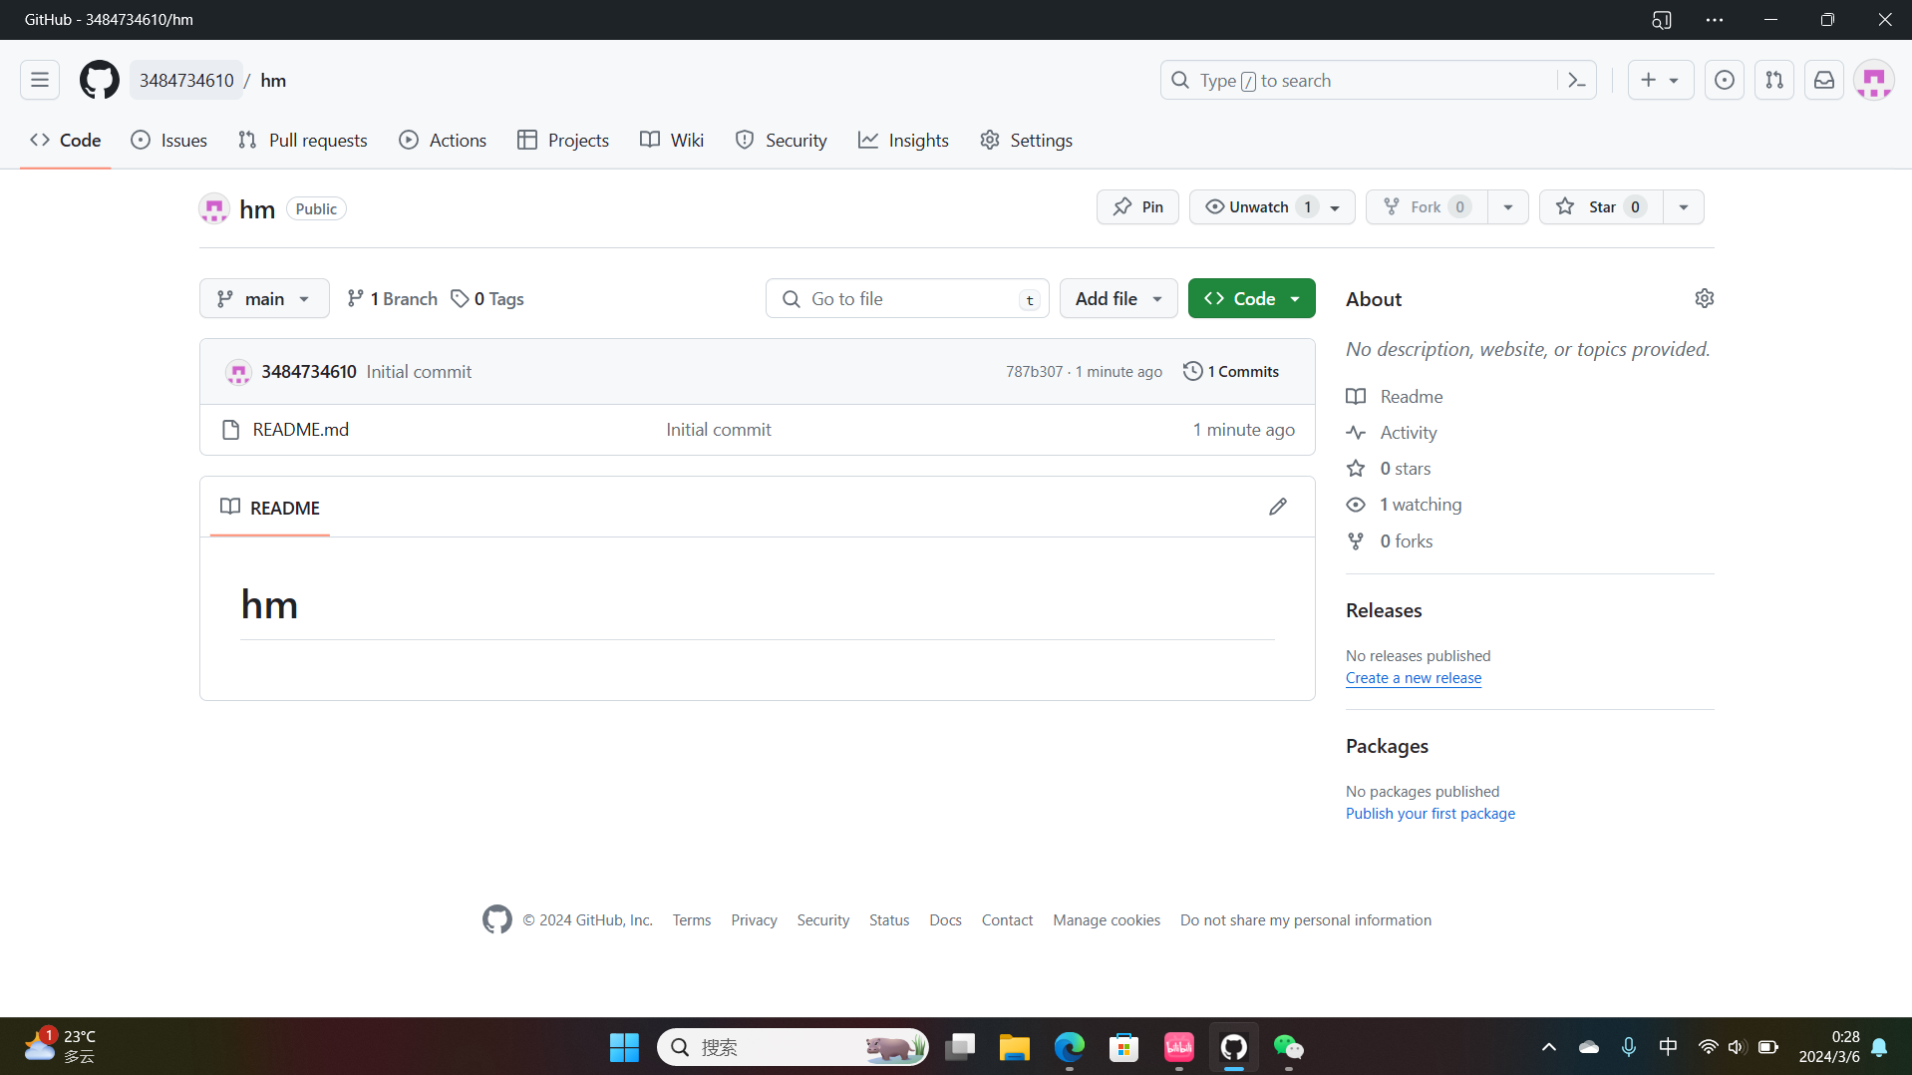Switch to the Issues tab
The width and height of the screenshot is (1912, 1075).
pos(169,141)
